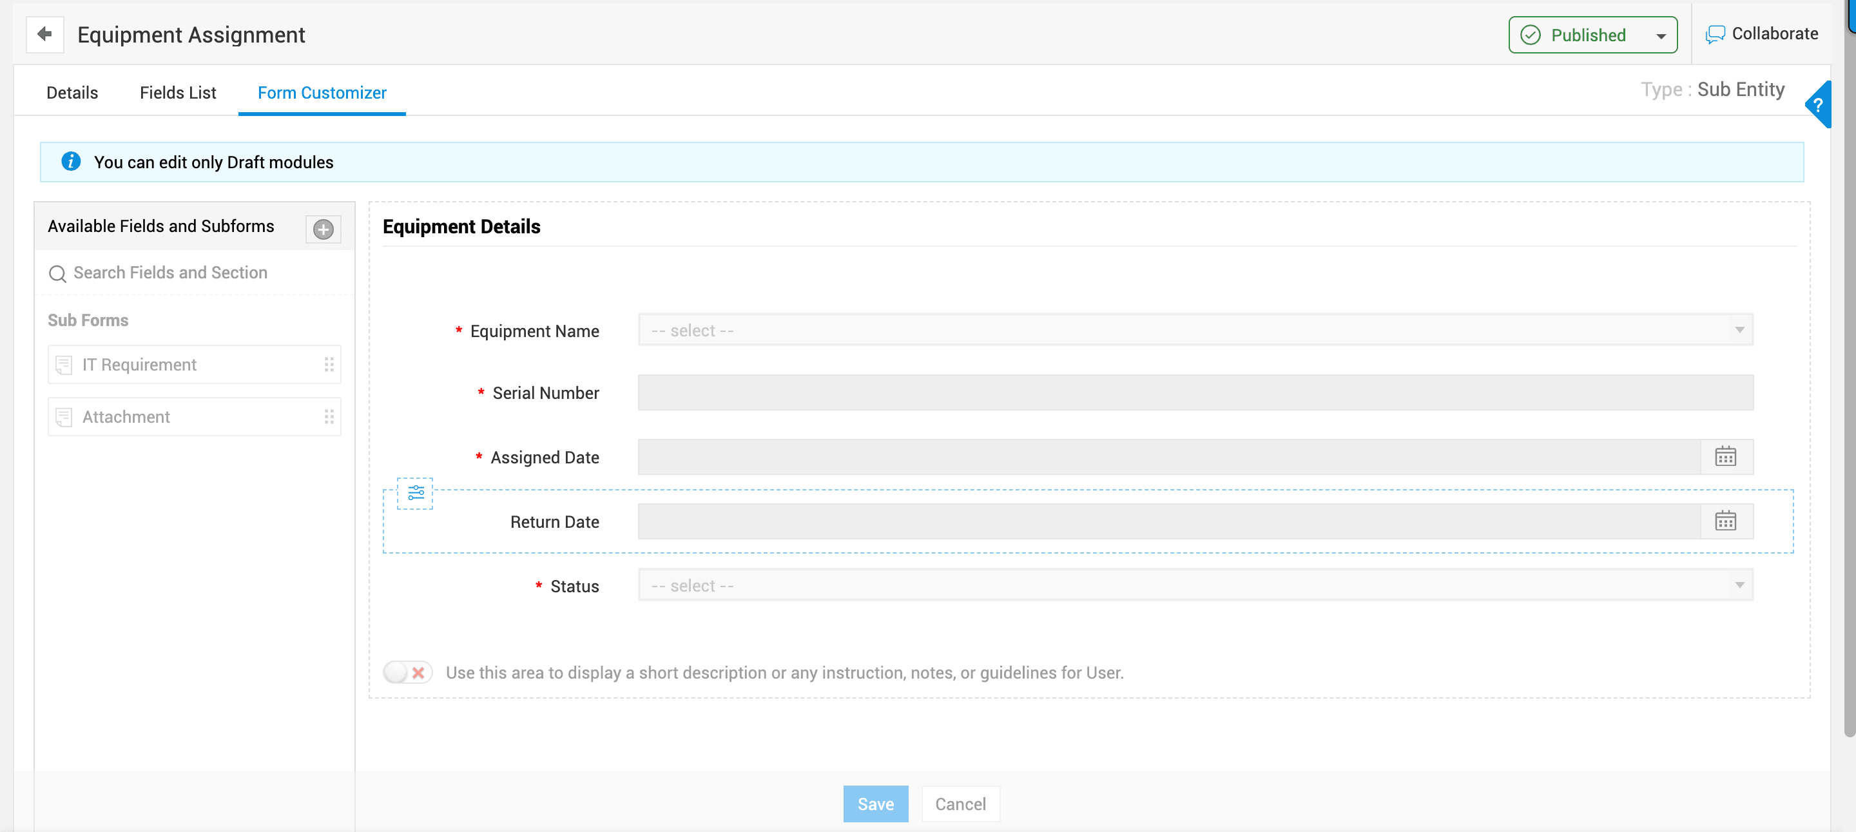Screen dimensions: 1856x832
Task: Click the Equipment Assignment page title
Action: [x=191, y=35]
